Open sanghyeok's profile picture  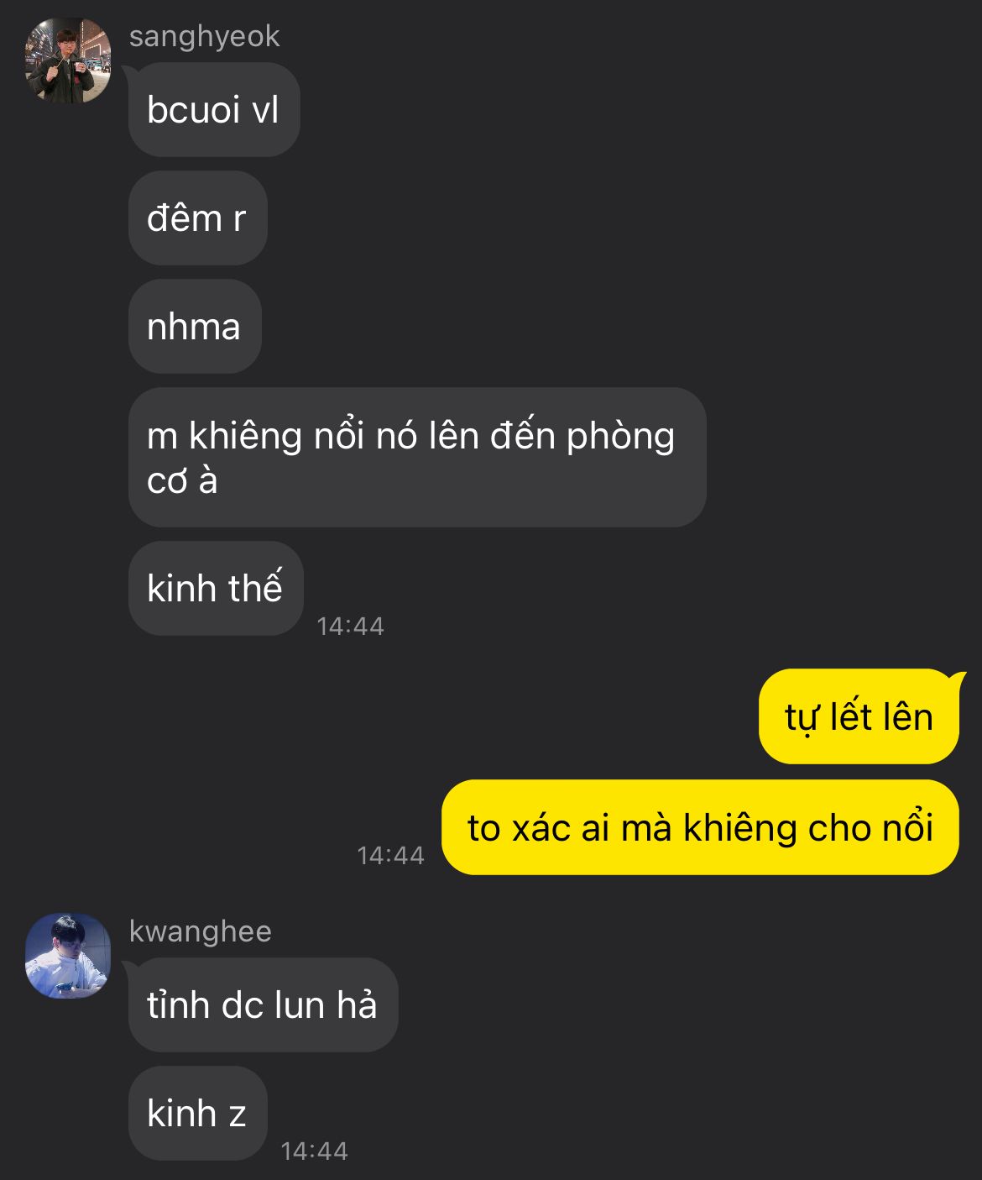(x=68, y=61)
